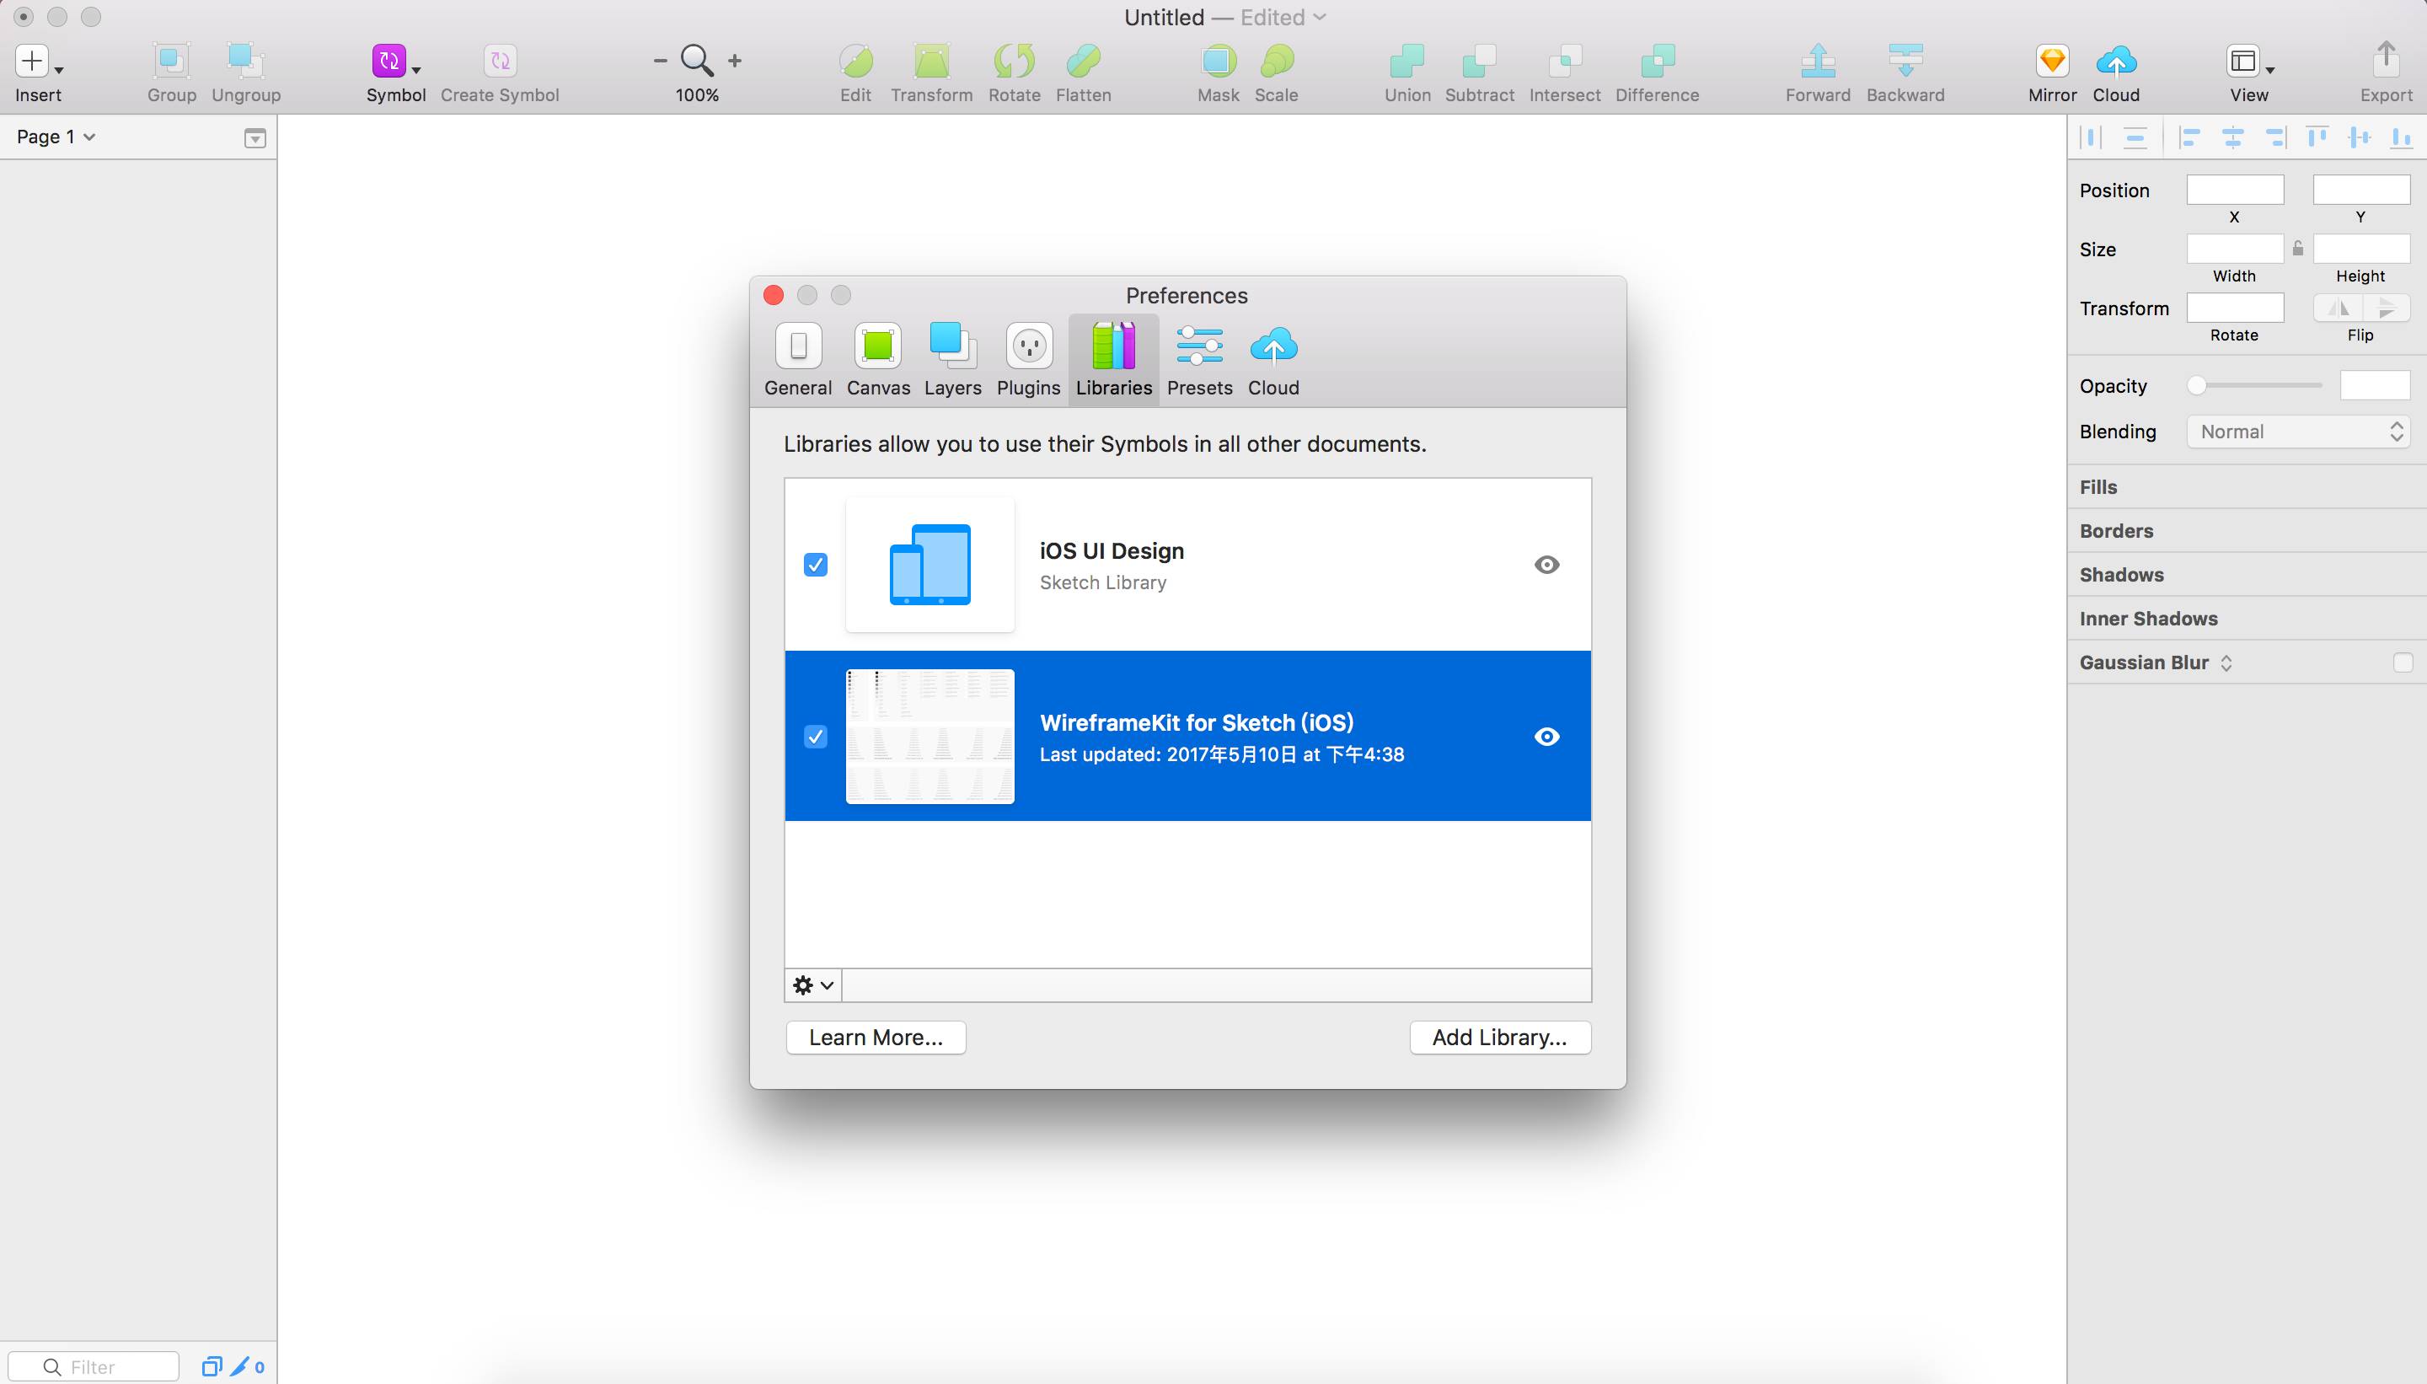Switch to the Plugins preferences tab
2427x1384 pixels.
coord(1028,358)
